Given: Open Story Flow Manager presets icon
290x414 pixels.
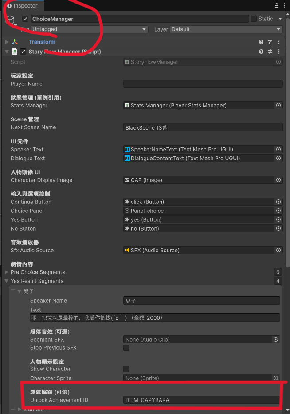Looking at the screenshot, I should tap(270, 52).
